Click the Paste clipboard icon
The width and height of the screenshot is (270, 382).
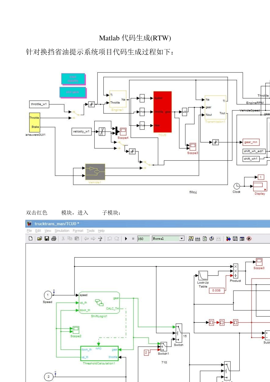77,238
